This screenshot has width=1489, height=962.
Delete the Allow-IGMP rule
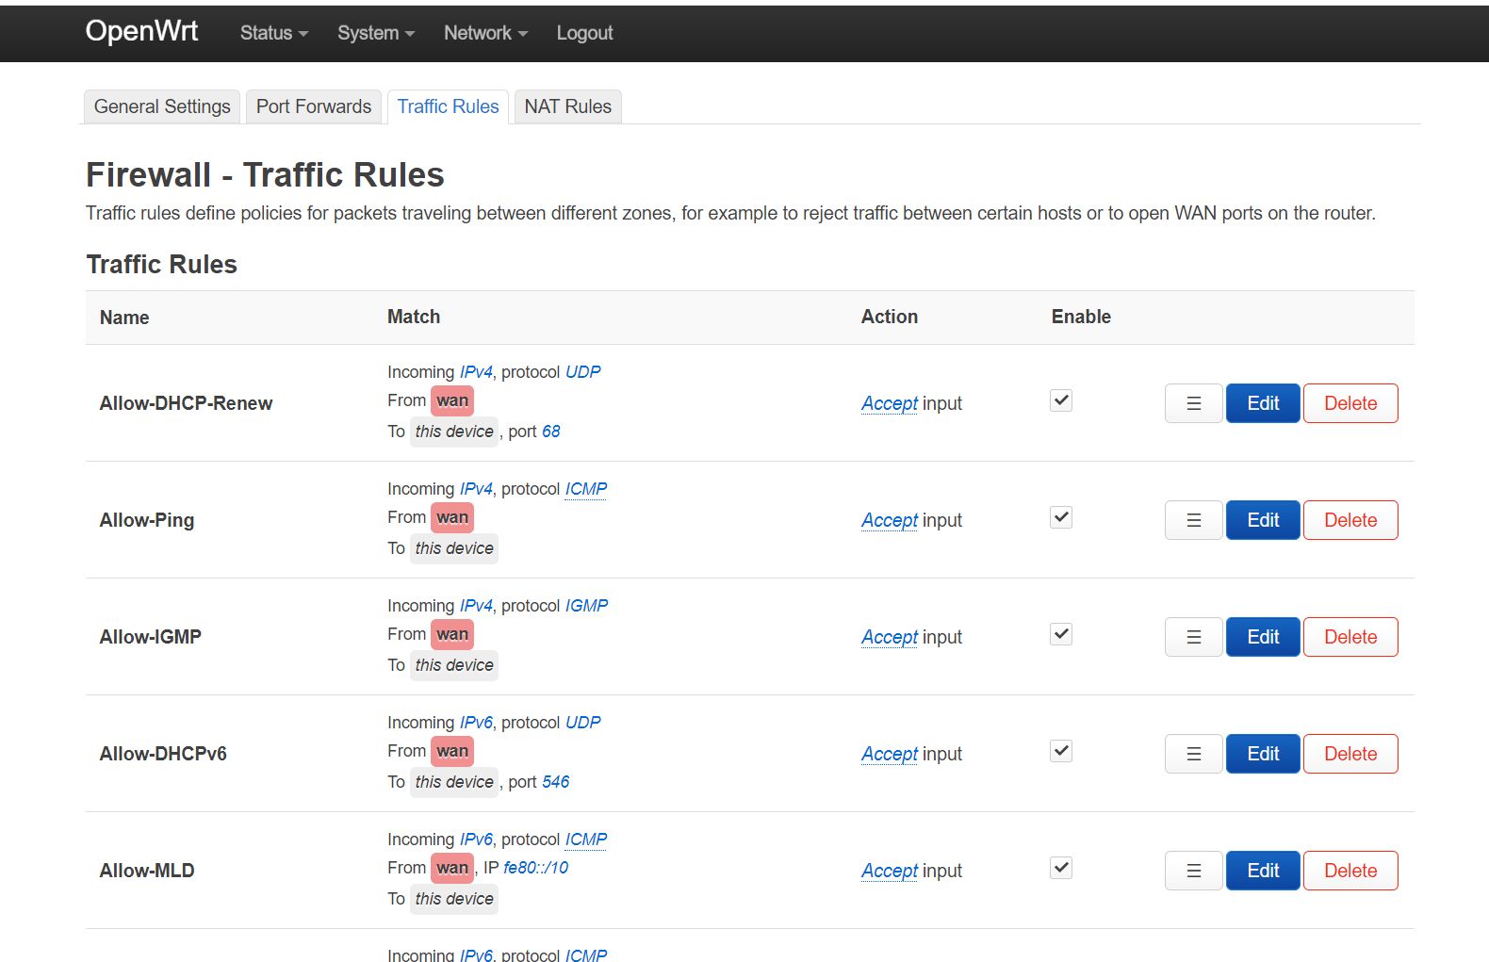click(1350, 637)
